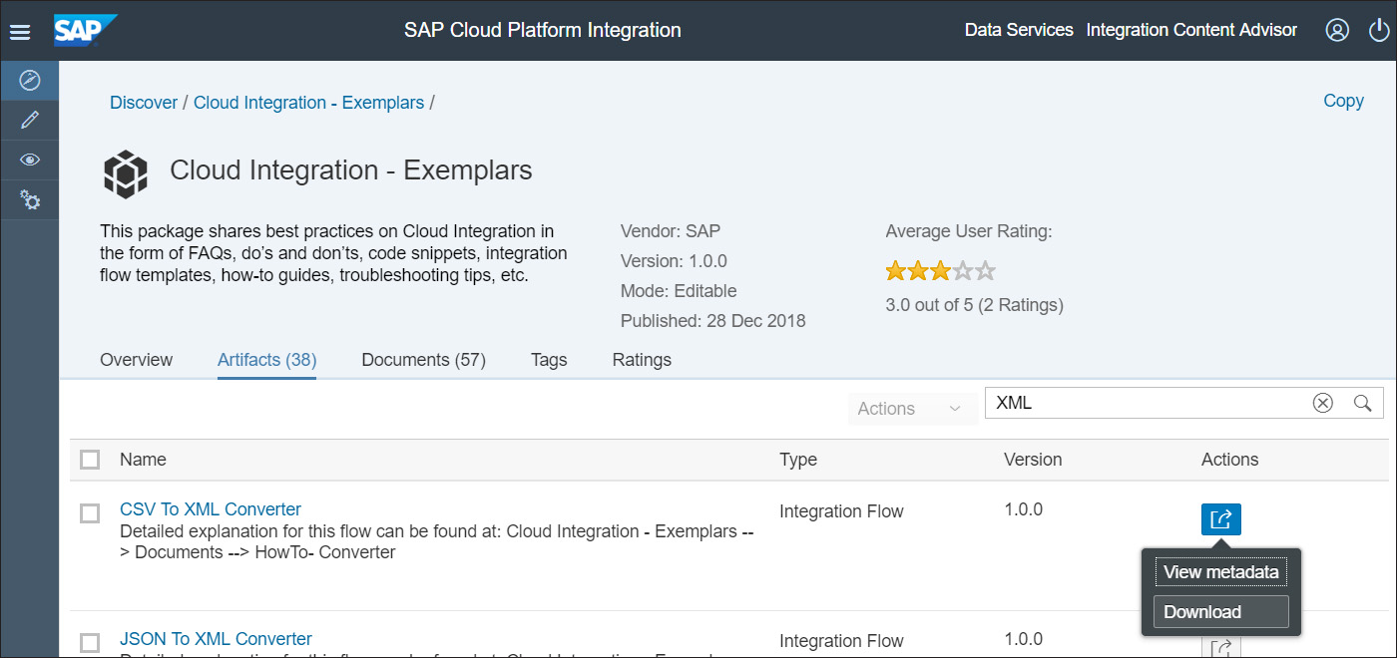This screenshot has width=1397, height=658.
Task: Check the CSV To XML Converter row checkbox
Action: pyautogui.click(x=90, y=512)
